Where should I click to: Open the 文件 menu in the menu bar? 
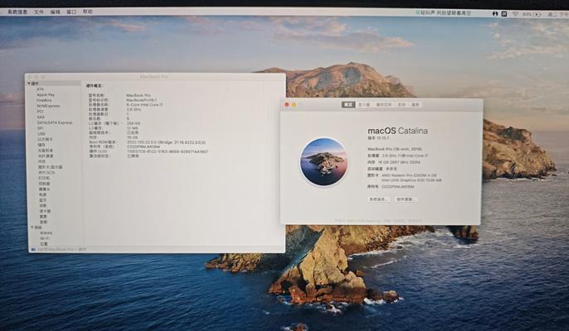[x=38, y=12]
